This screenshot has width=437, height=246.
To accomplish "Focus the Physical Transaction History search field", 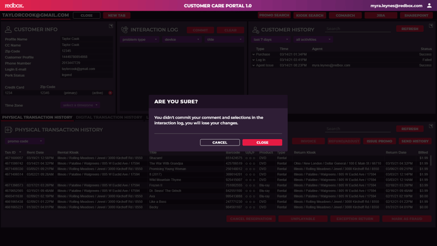I will (358, 129).
